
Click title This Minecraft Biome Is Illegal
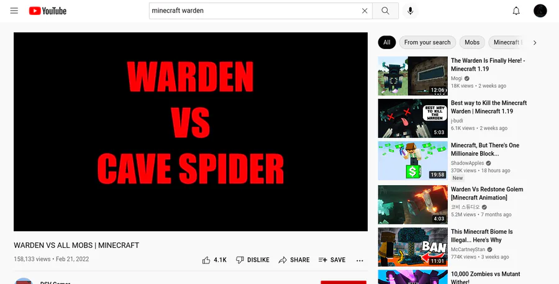pyautogui.click(x=481, y=236)
